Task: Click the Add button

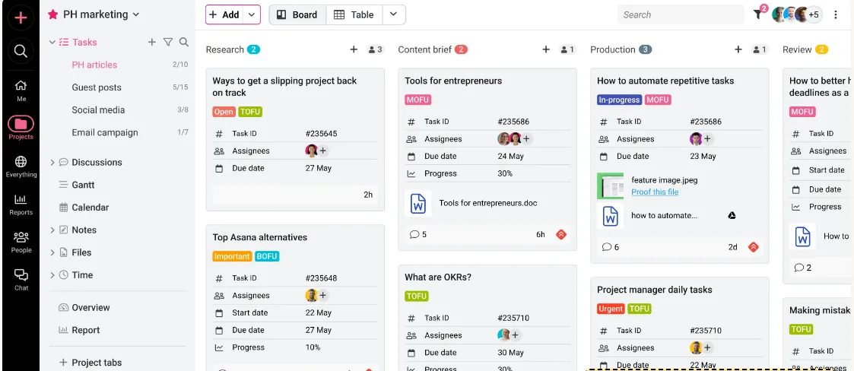Action: coord(224,14)
